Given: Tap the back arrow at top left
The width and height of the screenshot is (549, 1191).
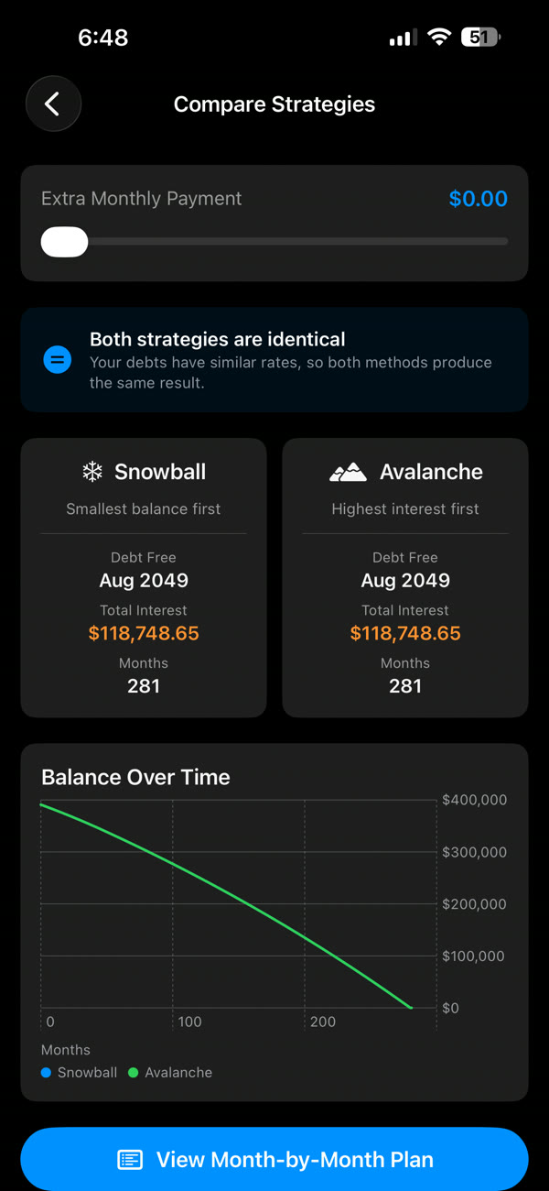Looking at the screenshot, I should point(53,104).
